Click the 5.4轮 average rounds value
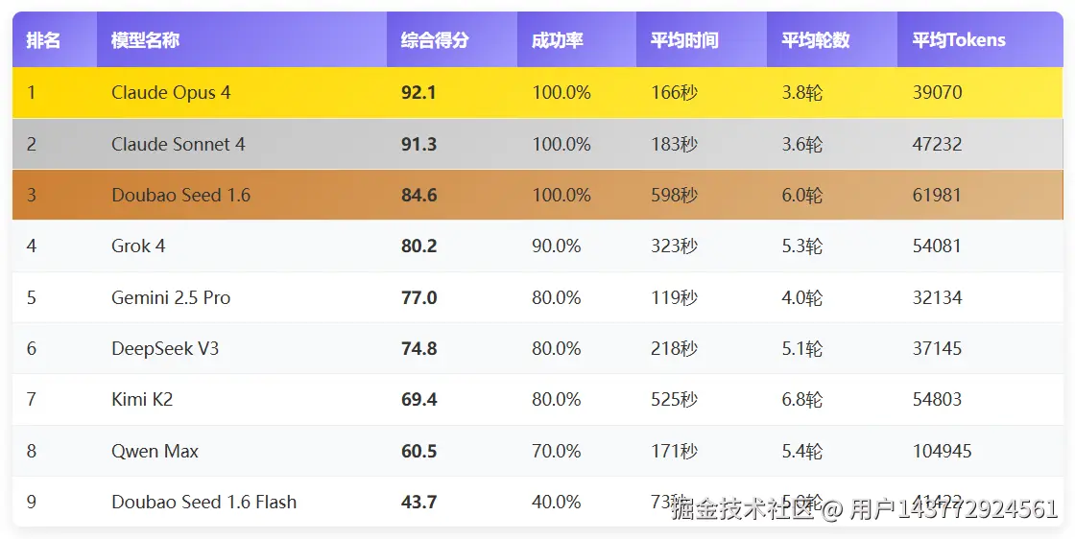 click(802, 452)
